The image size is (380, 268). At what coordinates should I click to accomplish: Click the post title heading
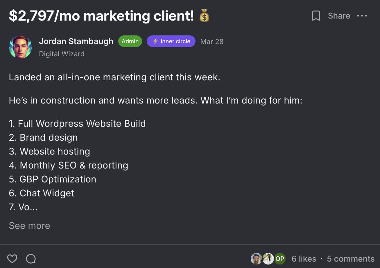101,16
